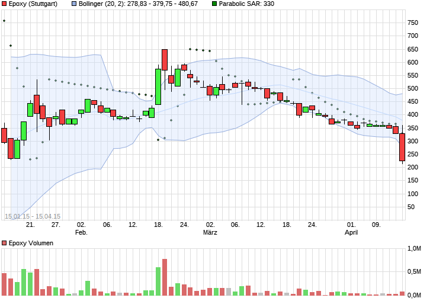Click the April month label
The image size is (430, 301).
tap(351, 233)
